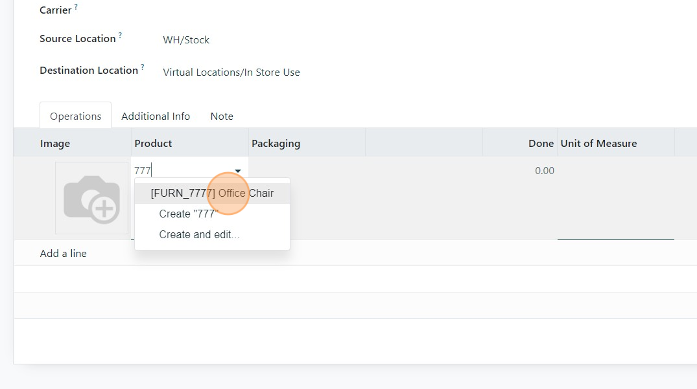697x389 pixels.
Task: Click the Carrier field label
Action: [56, 10]
